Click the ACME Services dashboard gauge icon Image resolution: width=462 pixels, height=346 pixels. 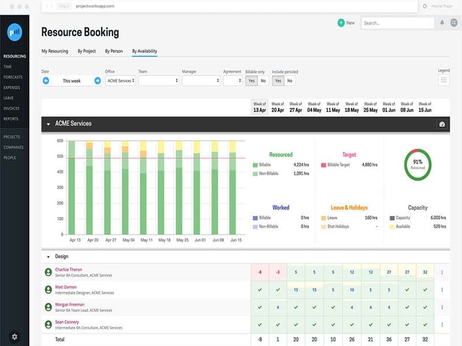click(x=442, y=124)
